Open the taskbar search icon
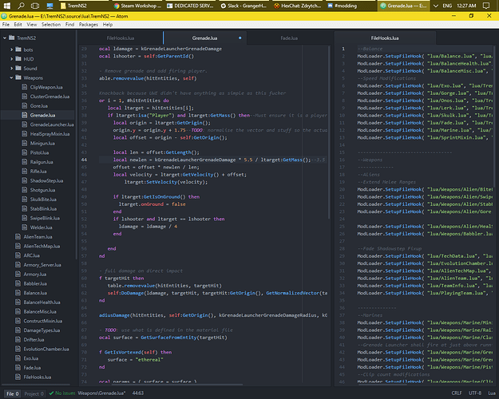499x399 pixels. pyautogui.click(x=20, y=6)
